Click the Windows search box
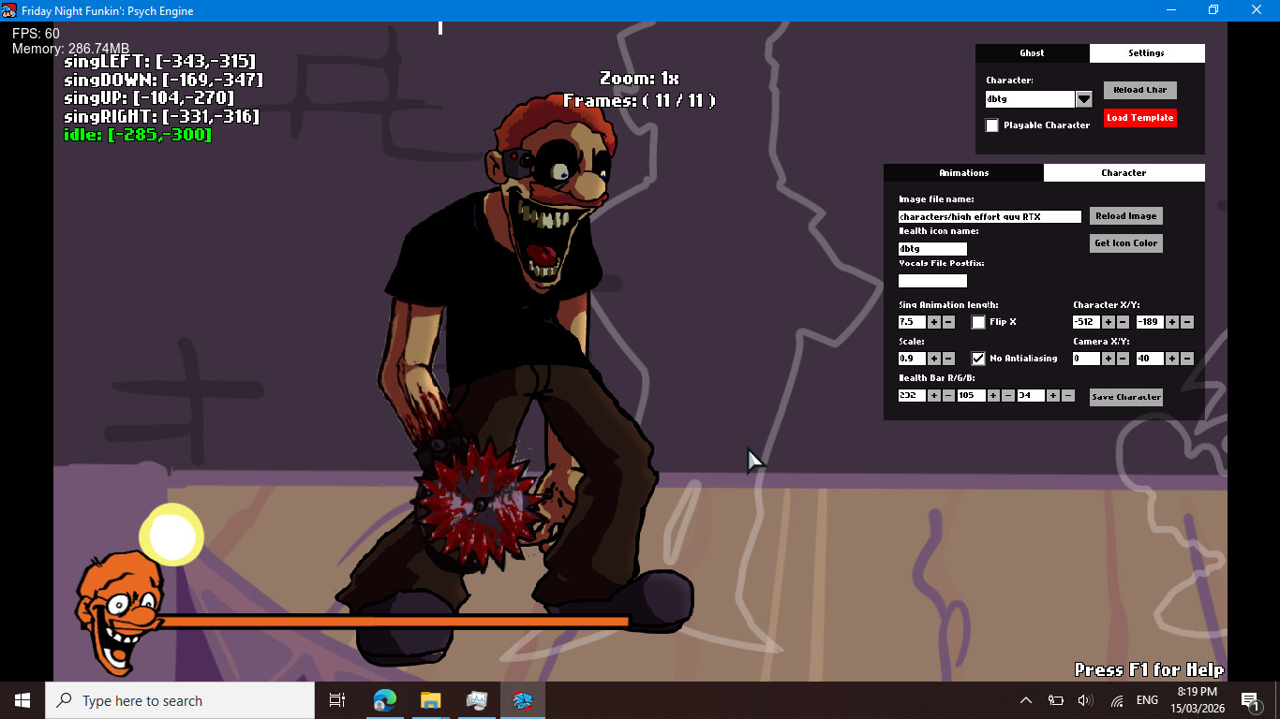Image resolution: width=1280 pixels, height=719 pixels. pyautogui.click(x=180, y=700)
